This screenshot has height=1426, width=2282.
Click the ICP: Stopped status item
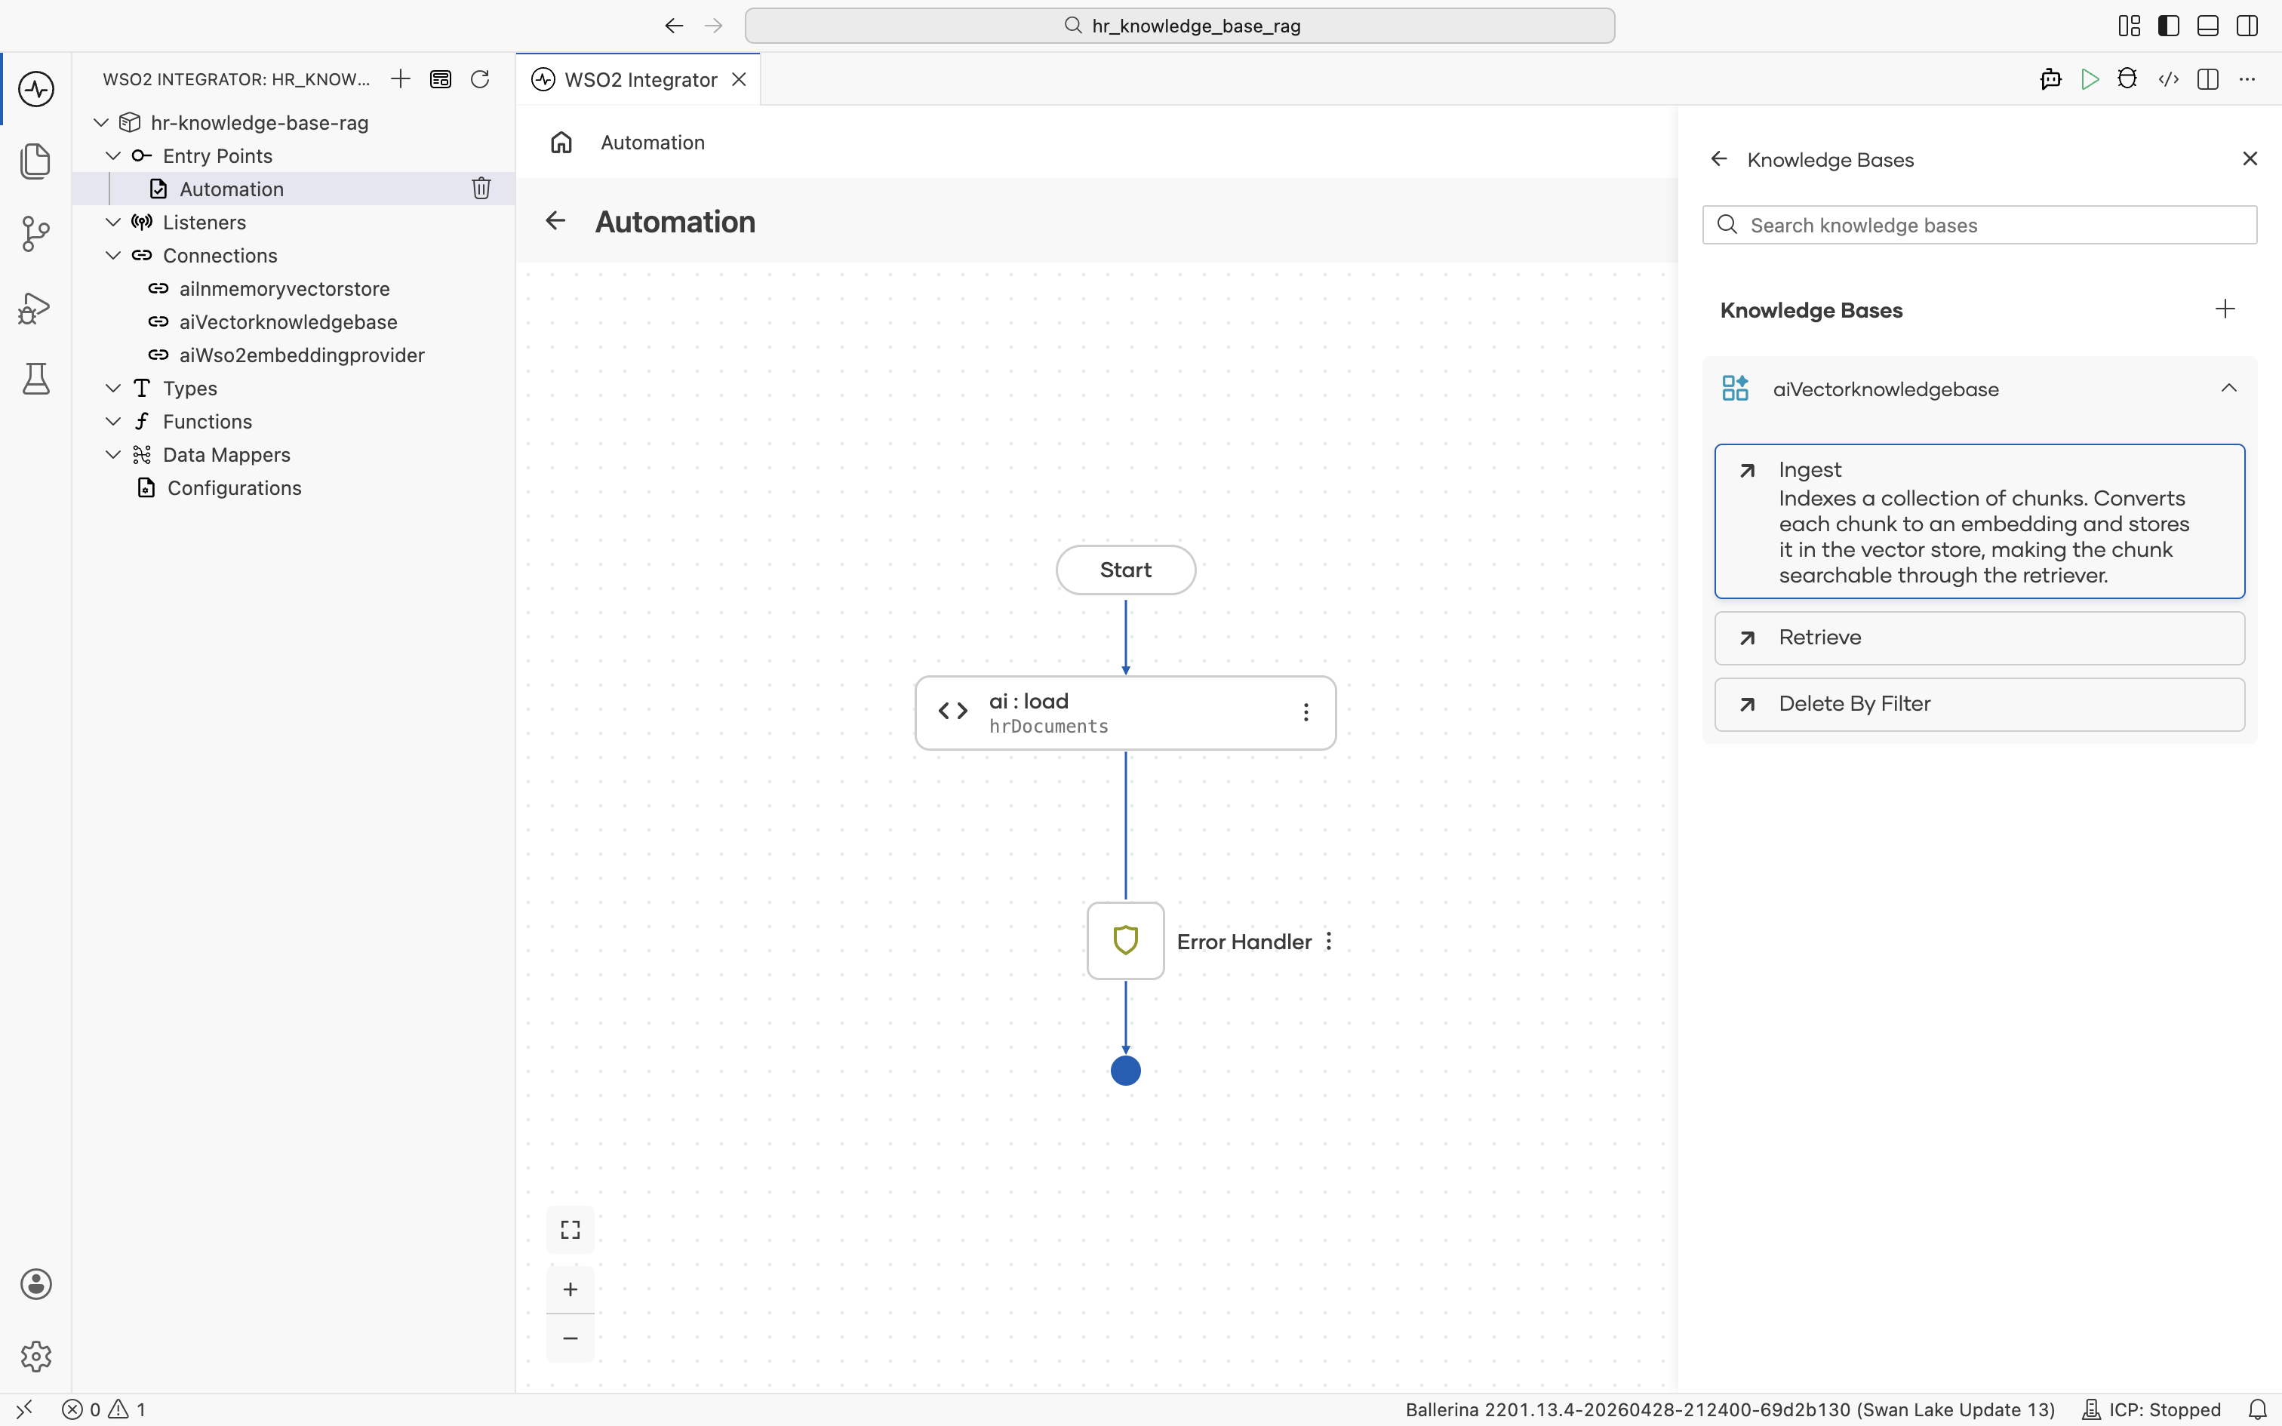pos(2152,1410)
